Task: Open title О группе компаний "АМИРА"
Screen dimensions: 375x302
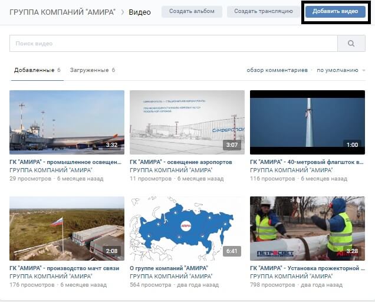Action: pos(169,268)
